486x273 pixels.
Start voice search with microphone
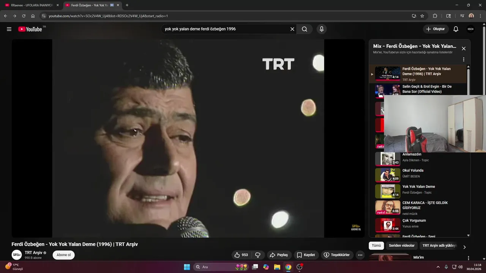tap(322, 29)
